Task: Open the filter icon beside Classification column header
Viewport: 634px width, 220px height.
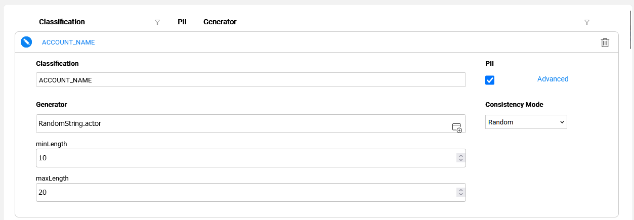Action: tap(157, 22)
